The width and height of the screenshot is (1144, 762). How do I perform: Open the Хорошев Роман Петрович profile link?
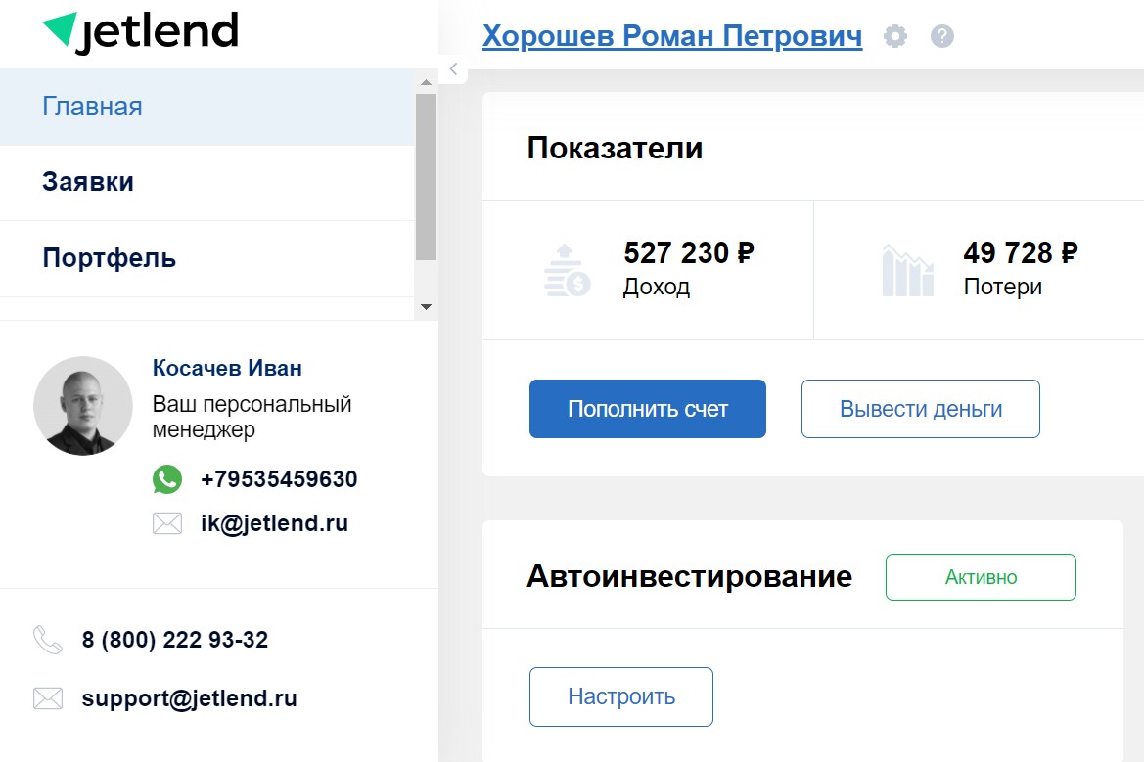coord(673,35)
